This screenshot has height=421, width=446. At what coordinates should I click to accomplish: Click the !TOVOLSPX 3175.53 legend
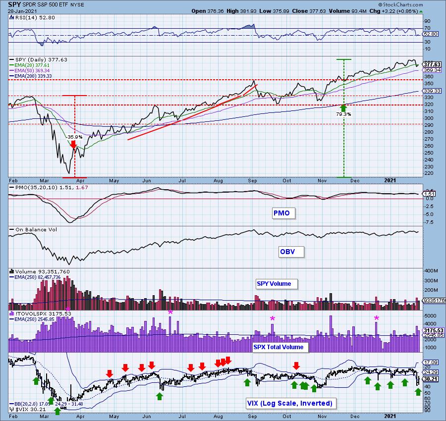[x=43, y=314]
